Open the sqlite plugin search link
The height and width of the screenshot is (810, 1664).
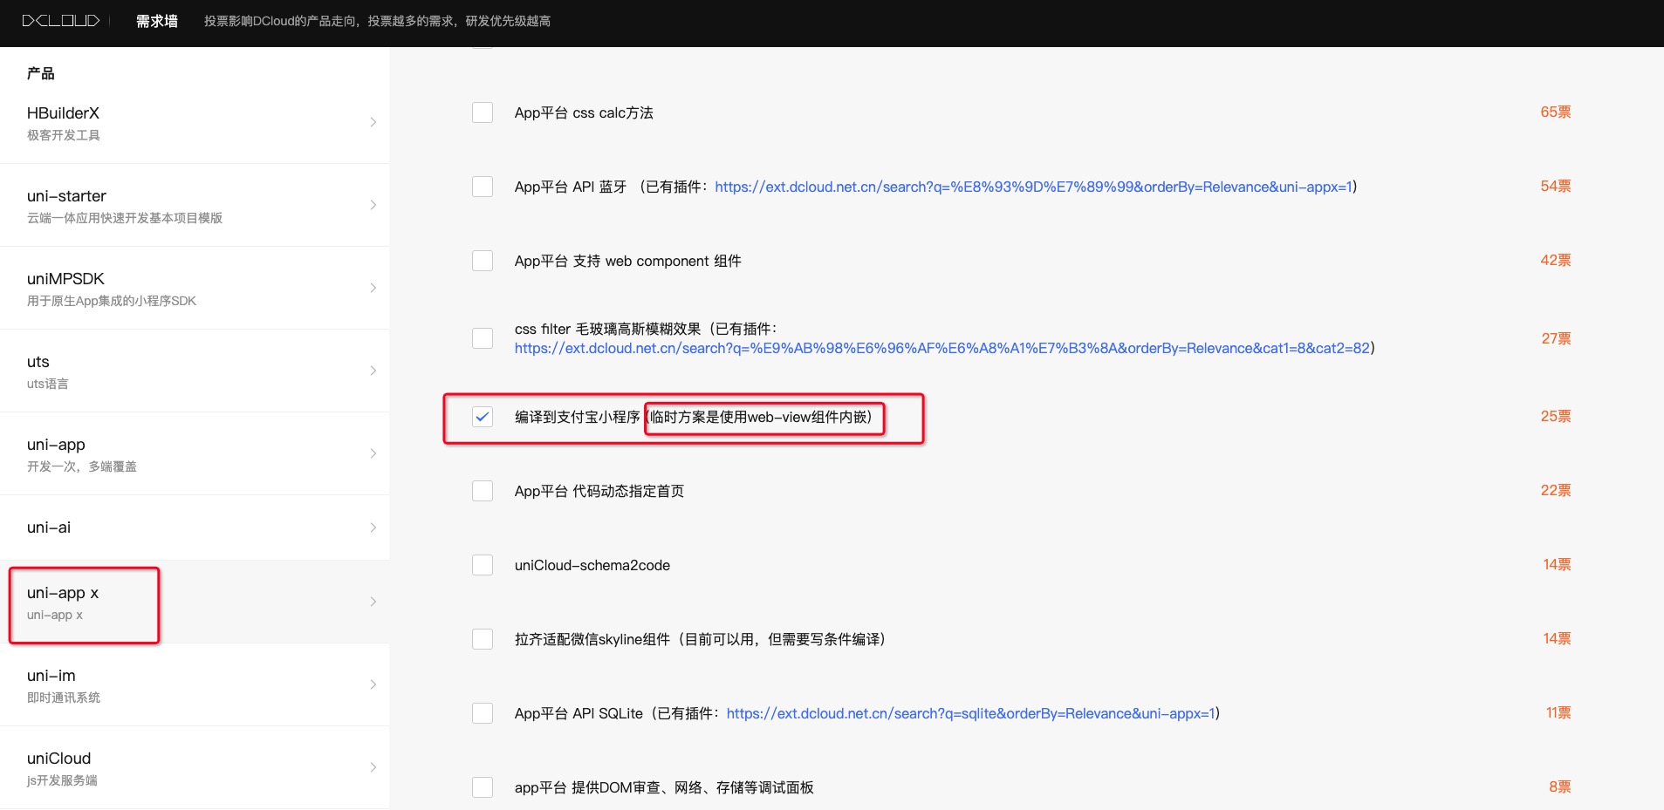point(970,713)
